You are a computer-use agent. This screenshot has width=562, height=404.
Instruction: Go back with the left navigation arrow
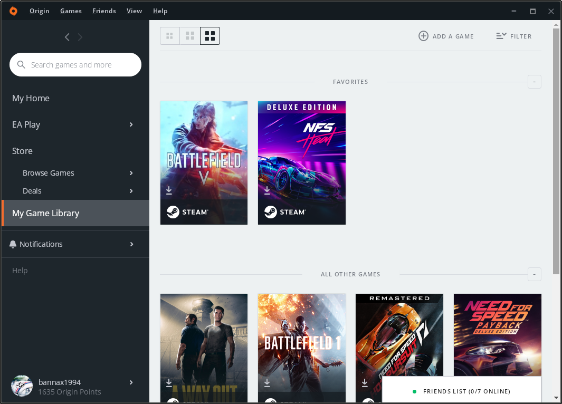(67, 37)
